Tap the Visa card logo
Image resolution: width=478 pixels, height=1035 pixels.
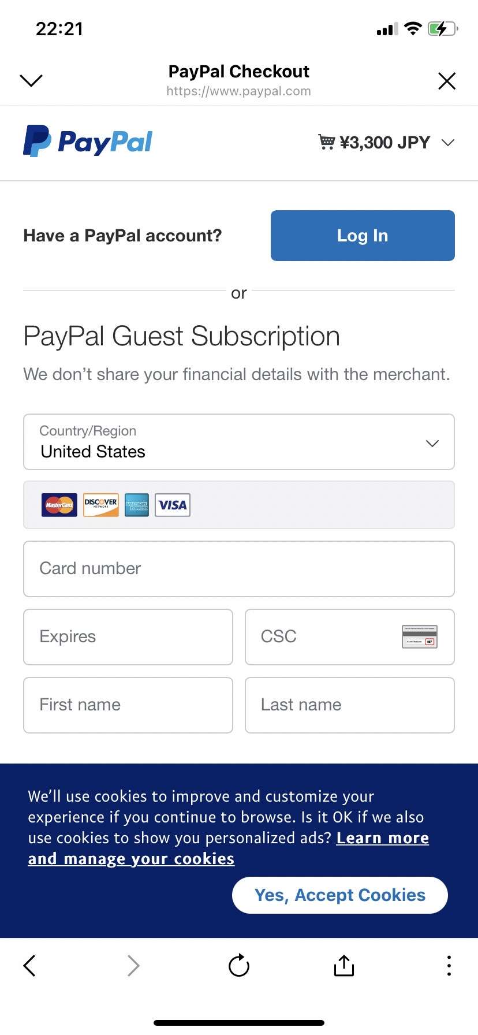tap(173, 505)
